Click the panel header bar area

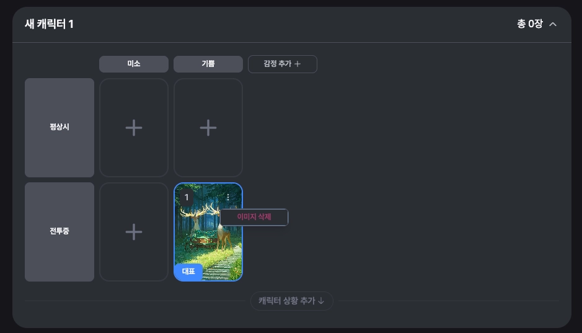292,25
